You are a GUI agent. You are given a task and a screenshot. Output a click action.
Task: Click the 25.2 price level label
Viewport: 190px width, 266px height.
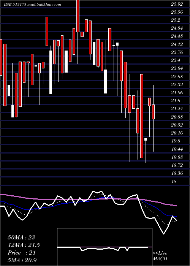(x=176, y=20)
